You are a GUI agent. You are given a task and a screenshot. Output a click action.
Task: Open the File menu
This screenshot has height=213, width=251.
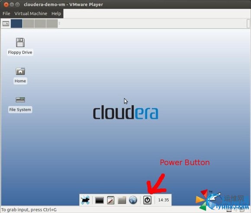(6, 13)
